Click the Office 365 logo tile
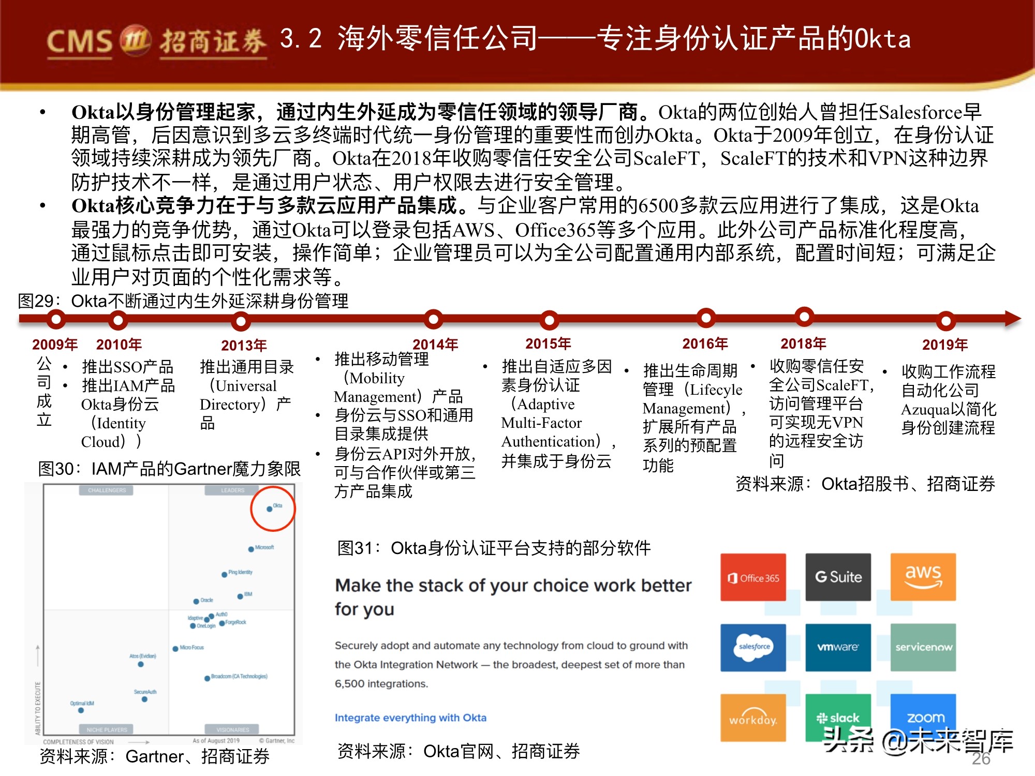This screenshot has width=1035, height=776. (x=753, y=577)
